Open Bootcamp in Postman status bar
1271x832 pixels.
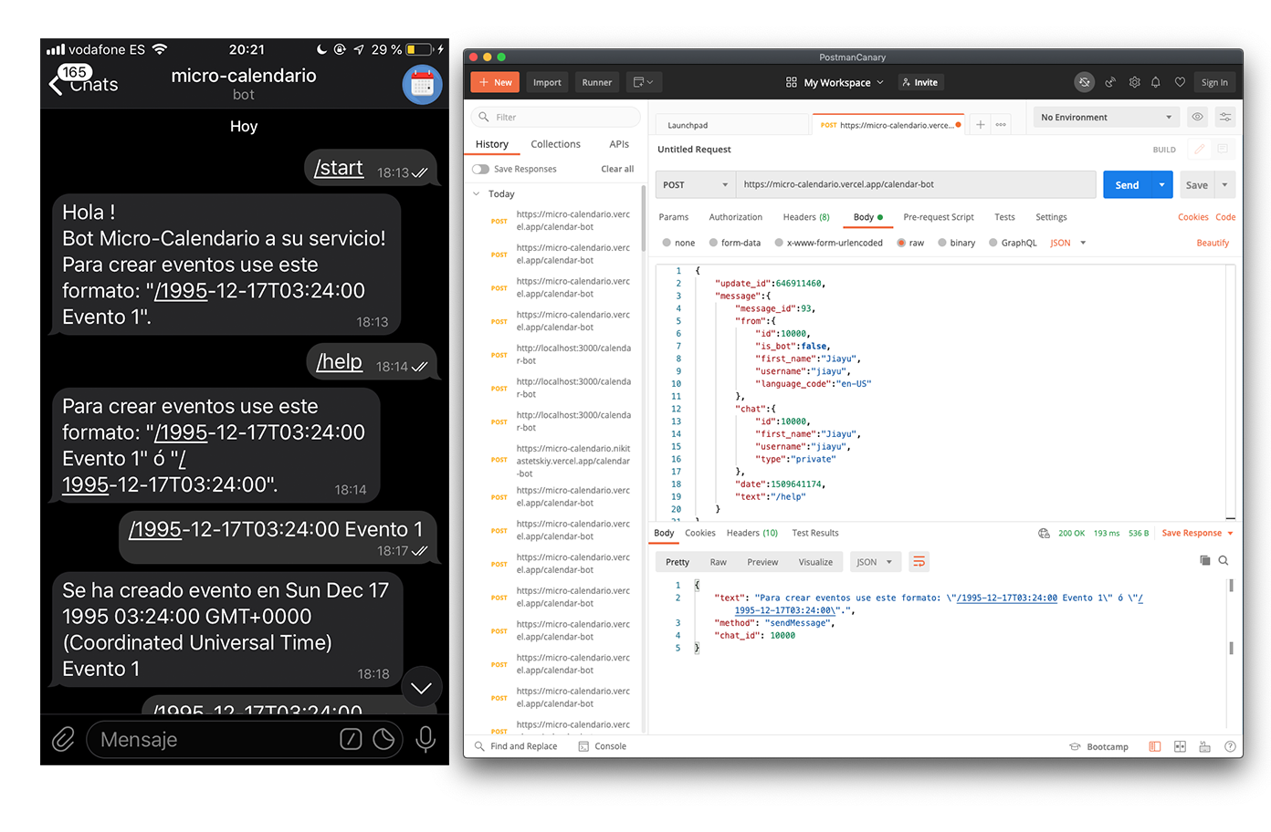click(1098, 746)
